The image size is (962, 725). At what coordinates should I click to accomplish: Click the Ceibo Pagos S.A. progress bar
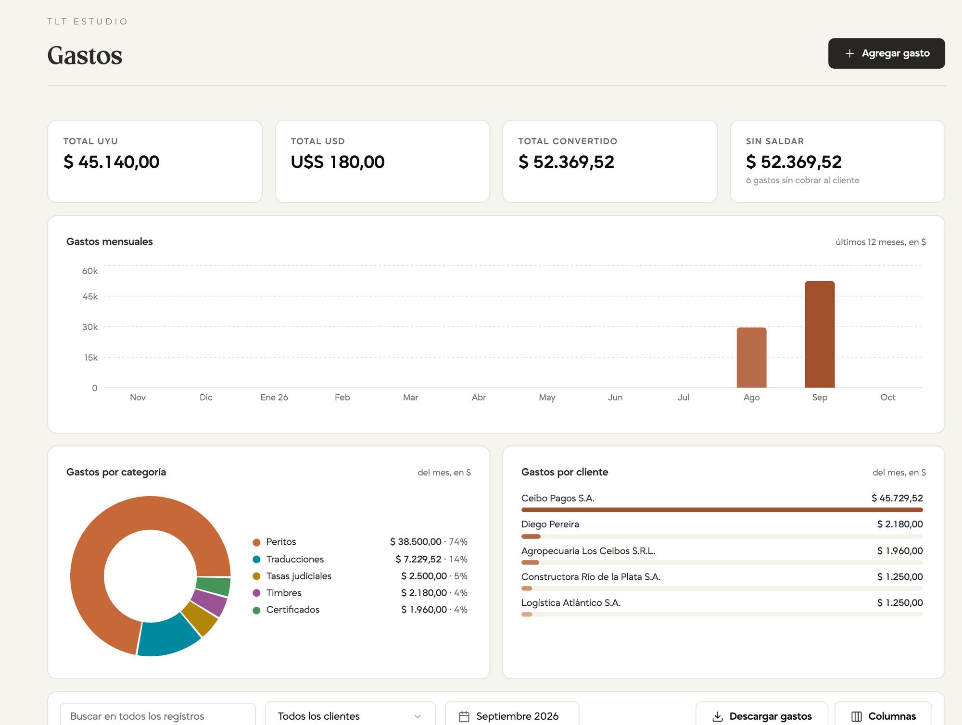722,510
